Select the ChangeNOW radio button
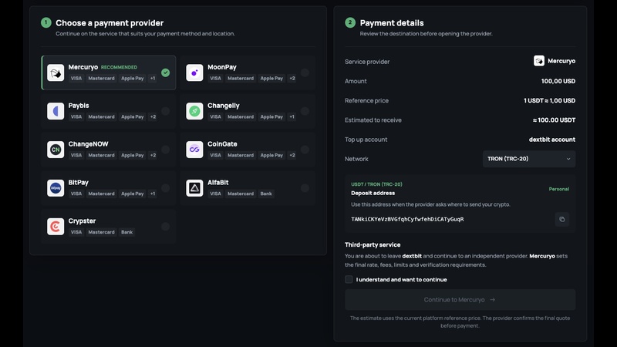Screen dimensions: 617x347 165,150
